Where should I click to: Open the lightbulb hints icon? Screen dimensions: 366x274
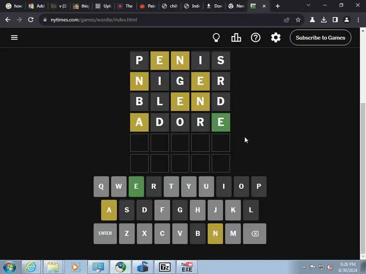point(216,37)
